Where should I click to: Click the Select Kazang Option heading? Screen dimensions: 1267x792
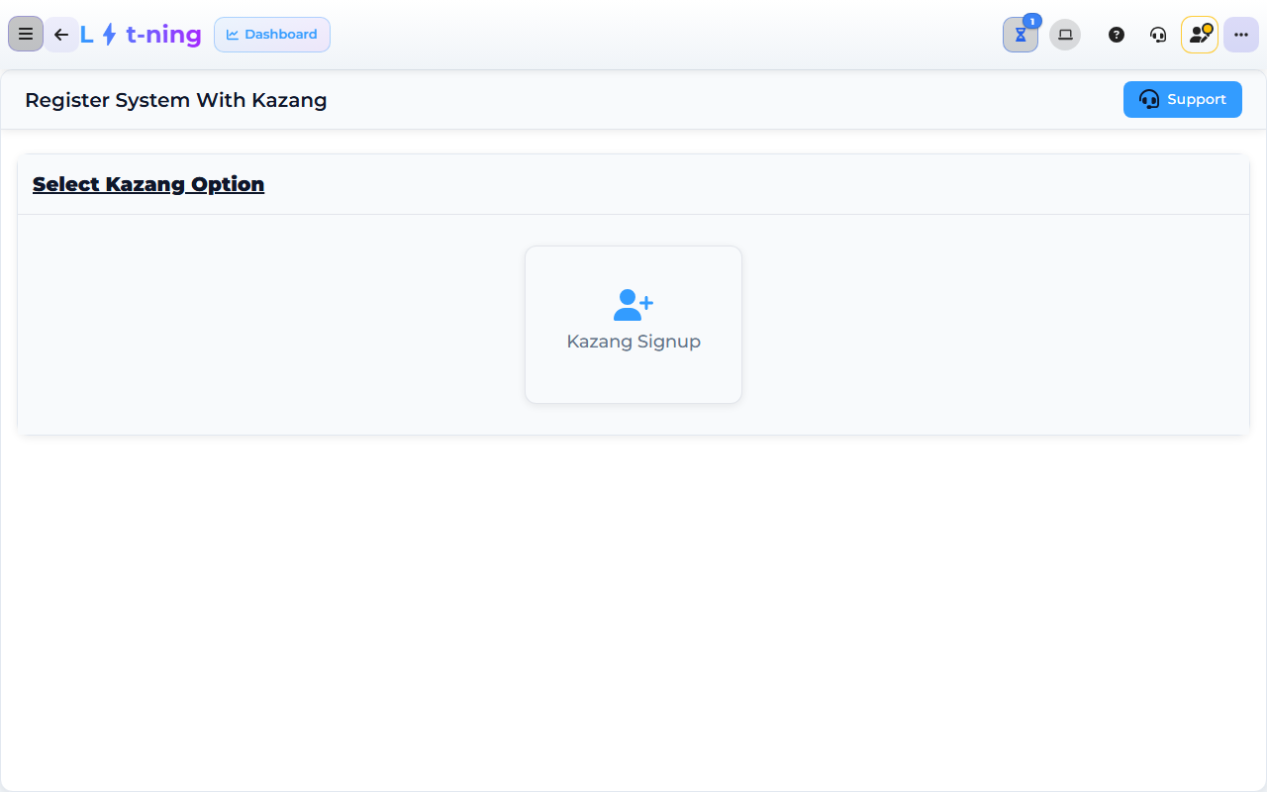tap(148, 184)
